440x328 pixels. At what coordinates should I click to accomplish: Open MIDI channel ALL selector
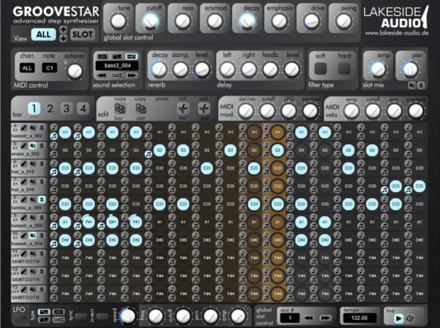(27, 68)
